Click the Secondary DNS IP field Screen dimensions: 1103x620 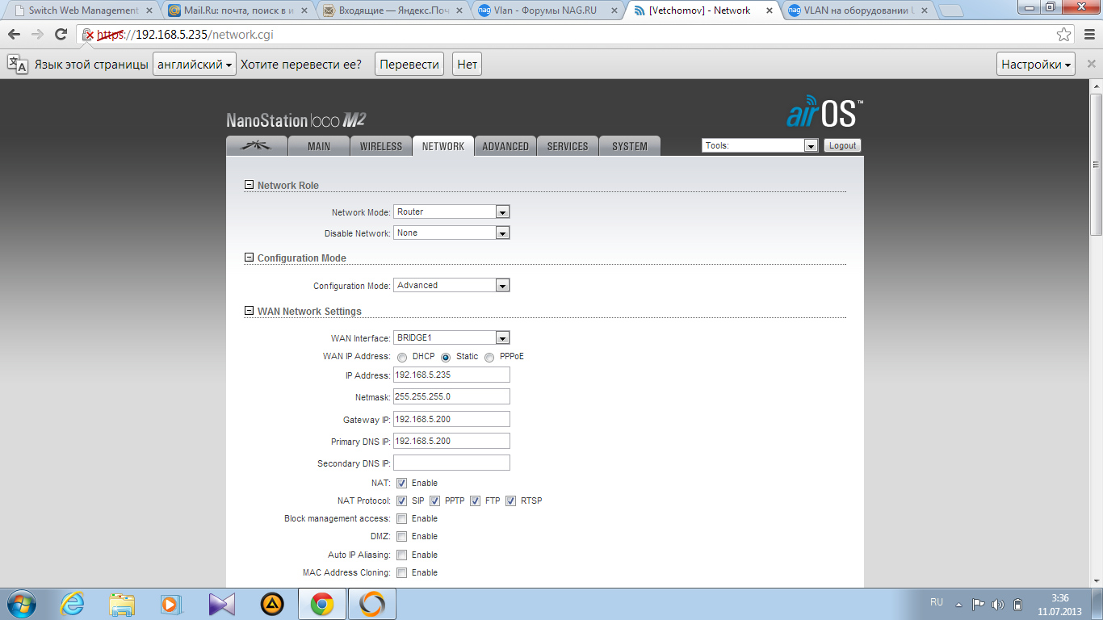tap(451, 463)
